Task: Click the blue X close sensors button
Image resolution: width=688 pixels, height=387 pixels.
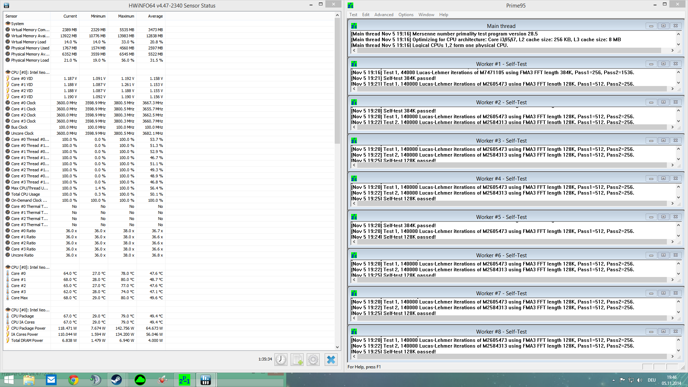Action: (x=331, y=359)
